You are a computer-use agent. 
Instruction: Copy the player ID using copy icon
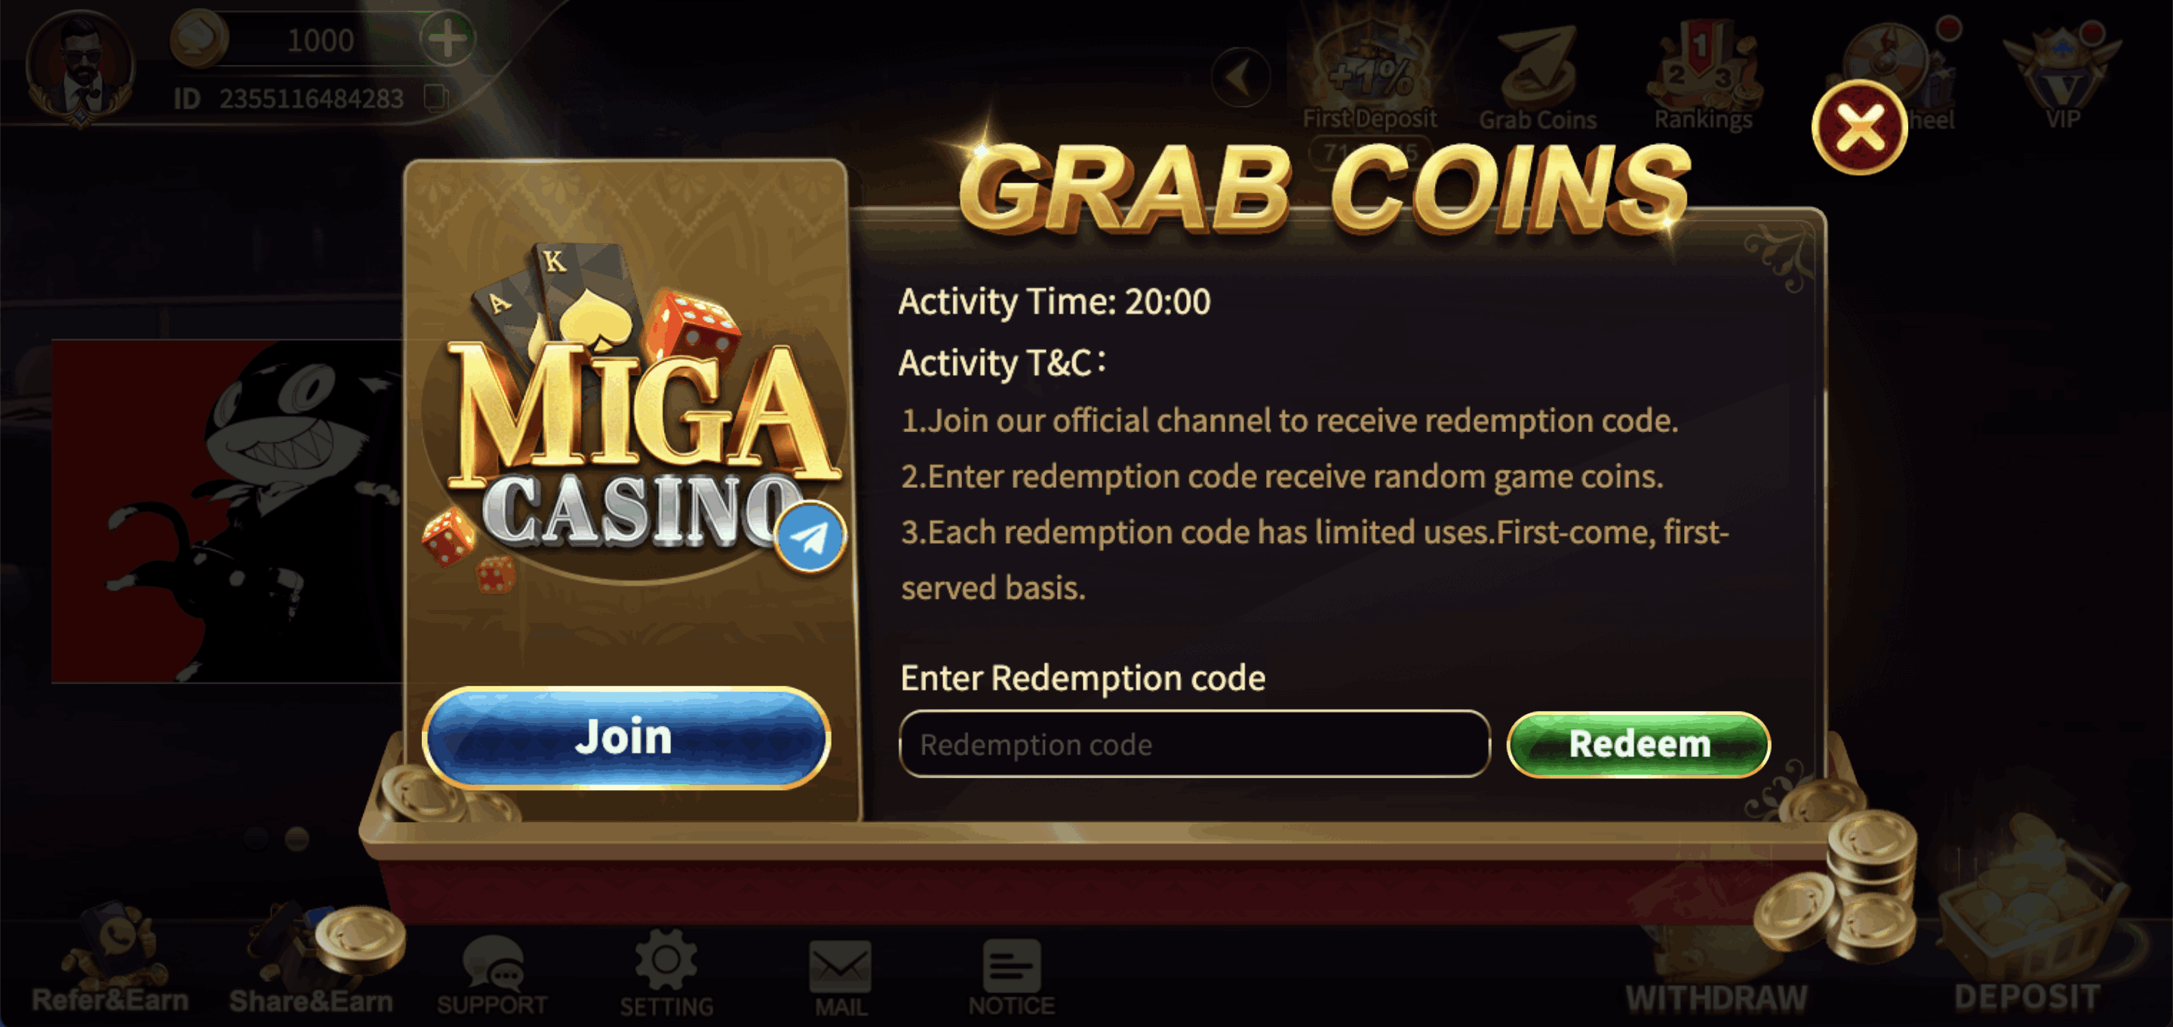click(x=435, y=98)
